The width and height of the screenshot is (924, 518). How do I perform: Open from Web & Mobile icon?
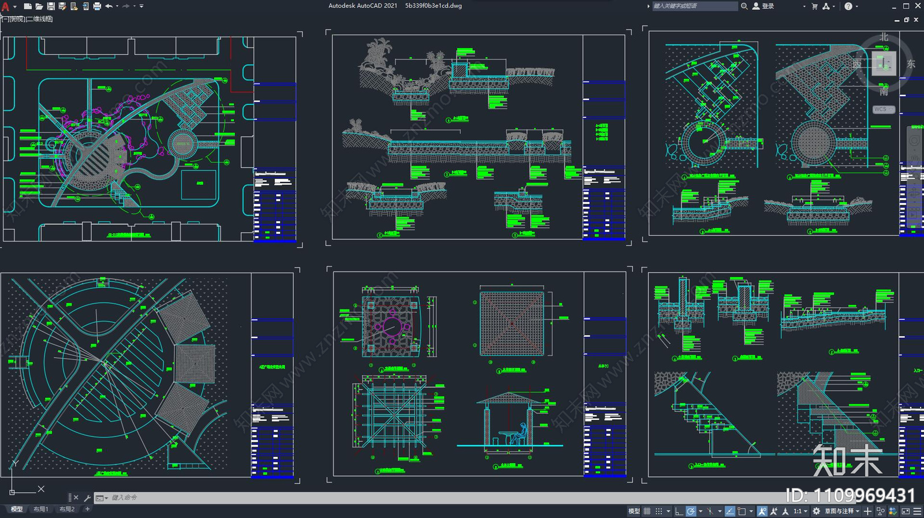pyautogui.click(x=74, y=6)
